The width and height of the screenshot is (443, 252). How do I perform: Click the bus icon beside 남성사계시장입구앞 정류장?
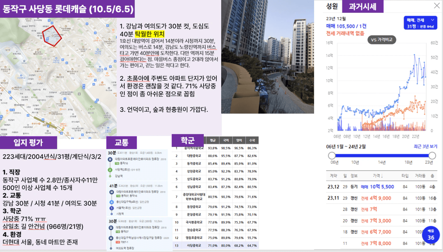(111, 238)
